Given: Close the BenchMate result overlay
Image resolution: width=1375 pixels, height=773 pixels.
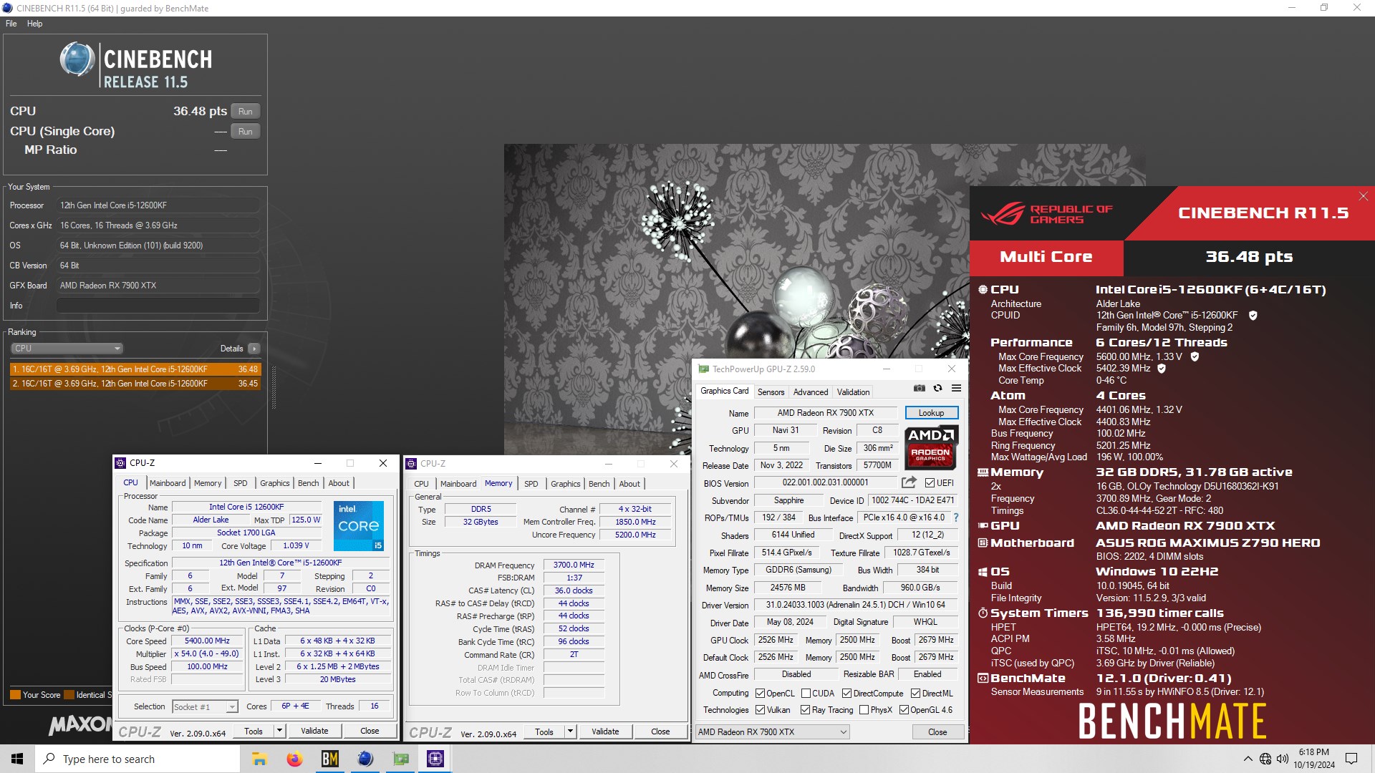Looking at the screenshot, I should click(x=1364, y=196).
